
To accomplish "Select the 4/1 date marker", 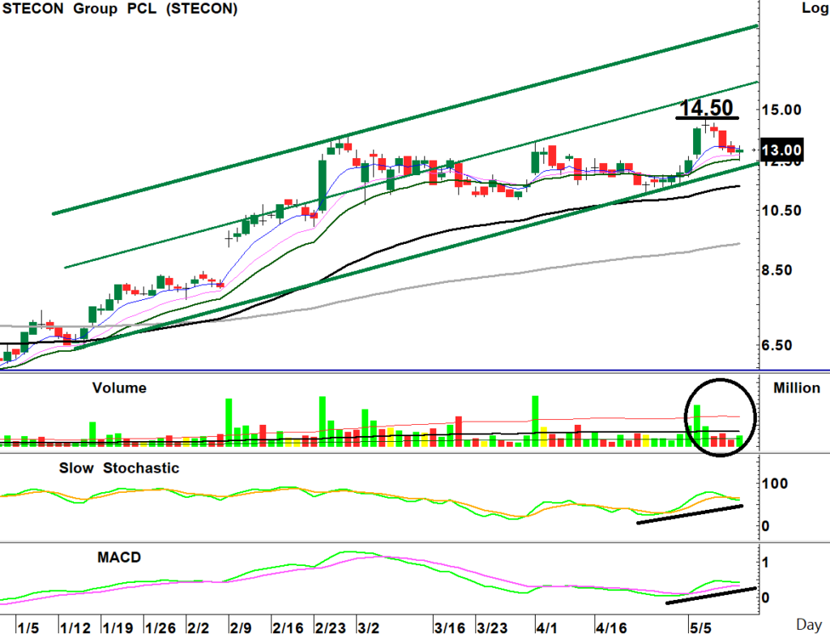I will (546, 628).
